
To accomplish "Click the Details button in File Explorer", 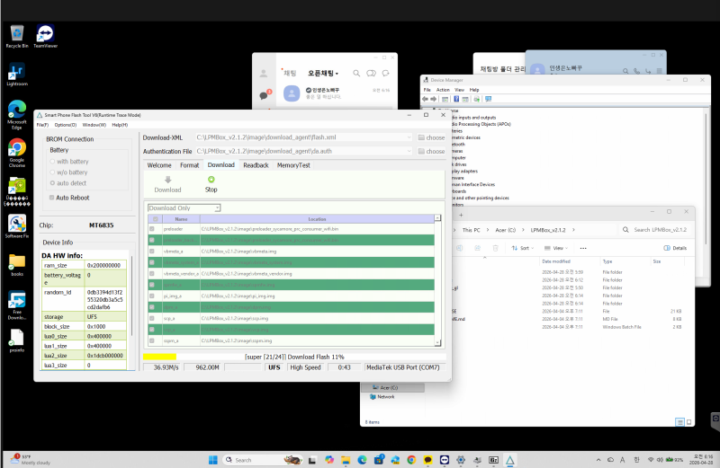I will click(675, 248).
